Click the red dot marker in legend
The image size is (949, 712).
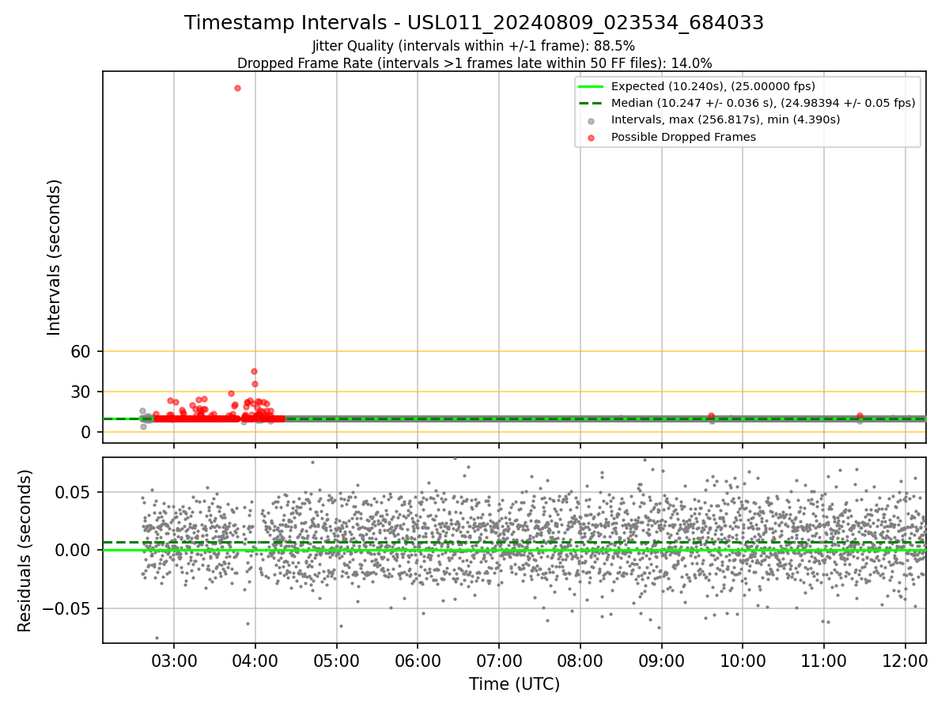[x=592, y=137]
